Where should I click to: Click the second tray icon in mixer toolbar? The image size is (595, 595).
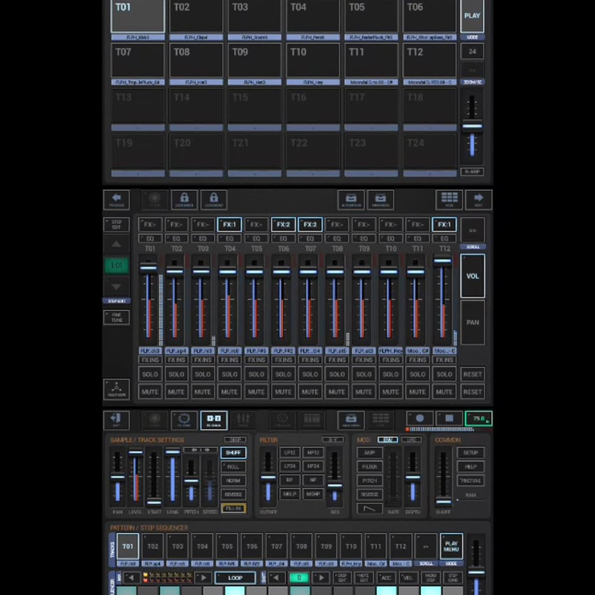(380, 199)
